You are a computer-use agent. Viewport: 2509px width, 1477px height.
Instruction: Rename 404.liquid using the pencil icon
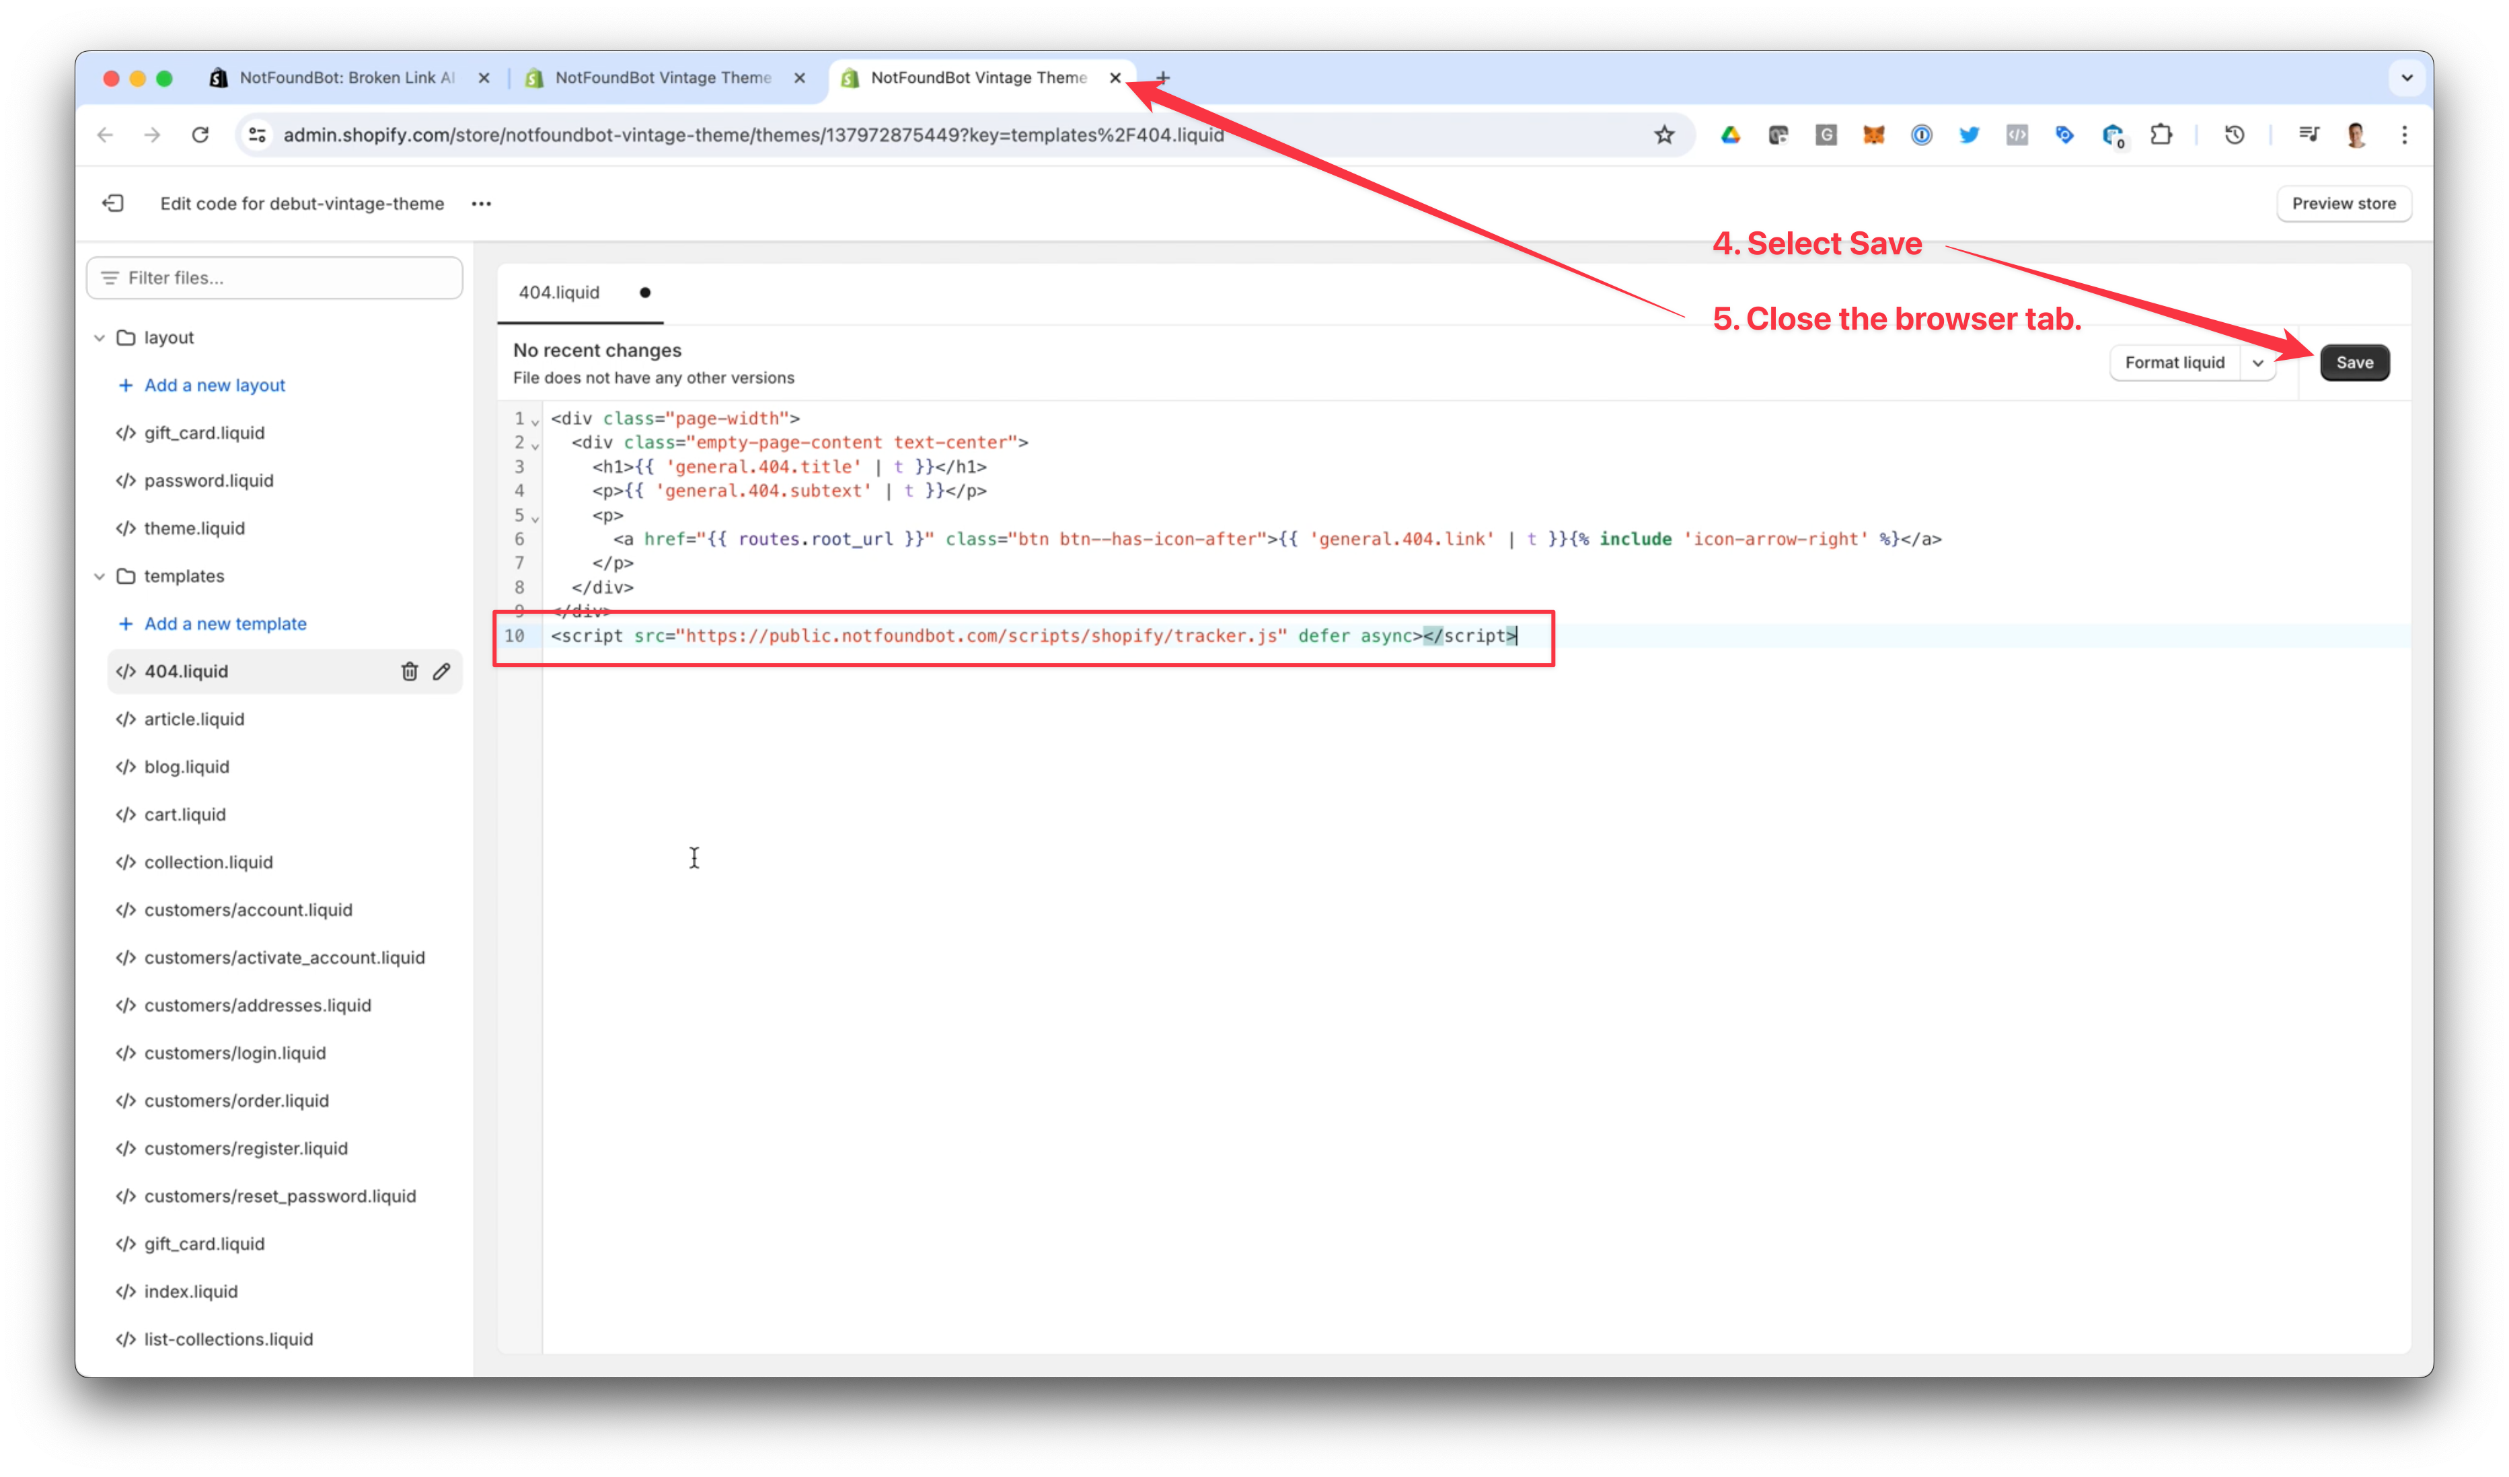click(x=442, y=671)
